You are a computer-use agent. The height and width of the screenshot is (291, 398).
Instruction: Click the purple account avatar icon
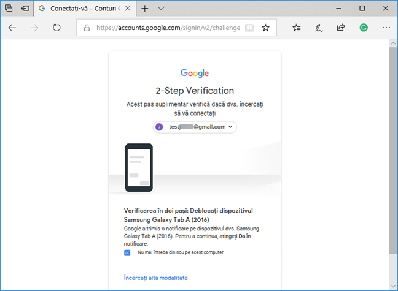click(159, 127)
